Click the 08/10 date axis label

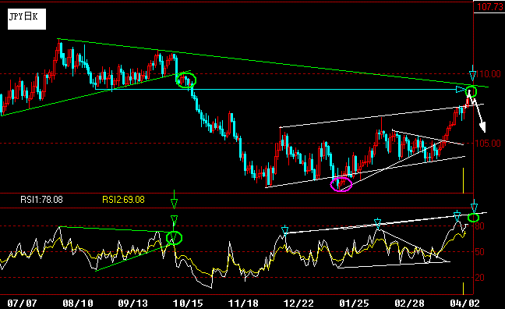click(78, 304)
